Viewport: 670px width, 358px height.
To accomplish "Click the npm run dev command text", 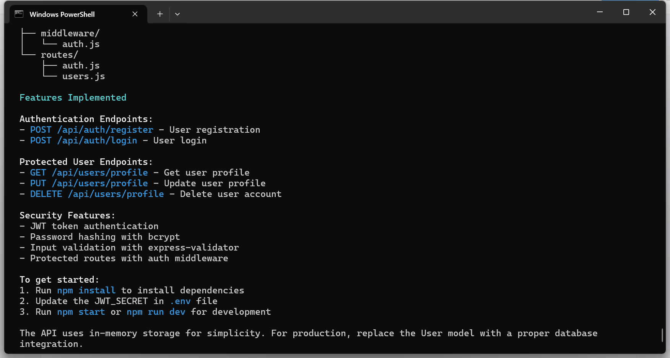I will [x=156, y=312].
